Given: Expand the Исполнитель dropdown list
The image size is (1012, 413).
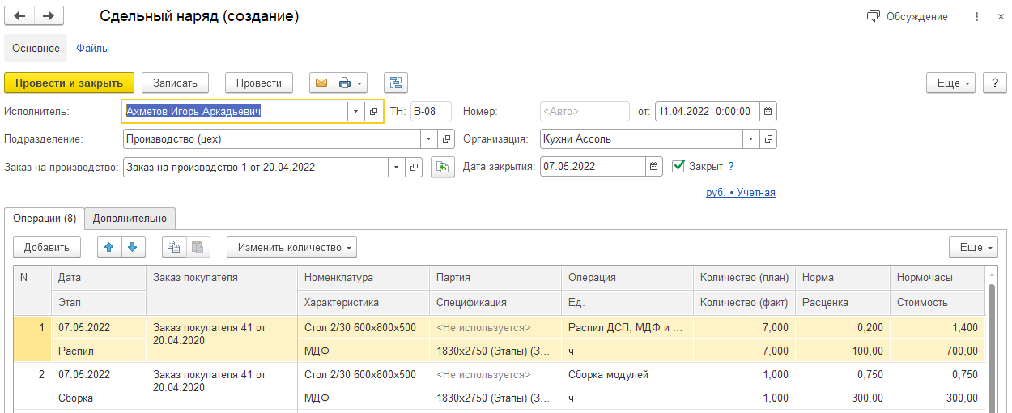Looking at the screenshot, I should click(x=355, y=111).
